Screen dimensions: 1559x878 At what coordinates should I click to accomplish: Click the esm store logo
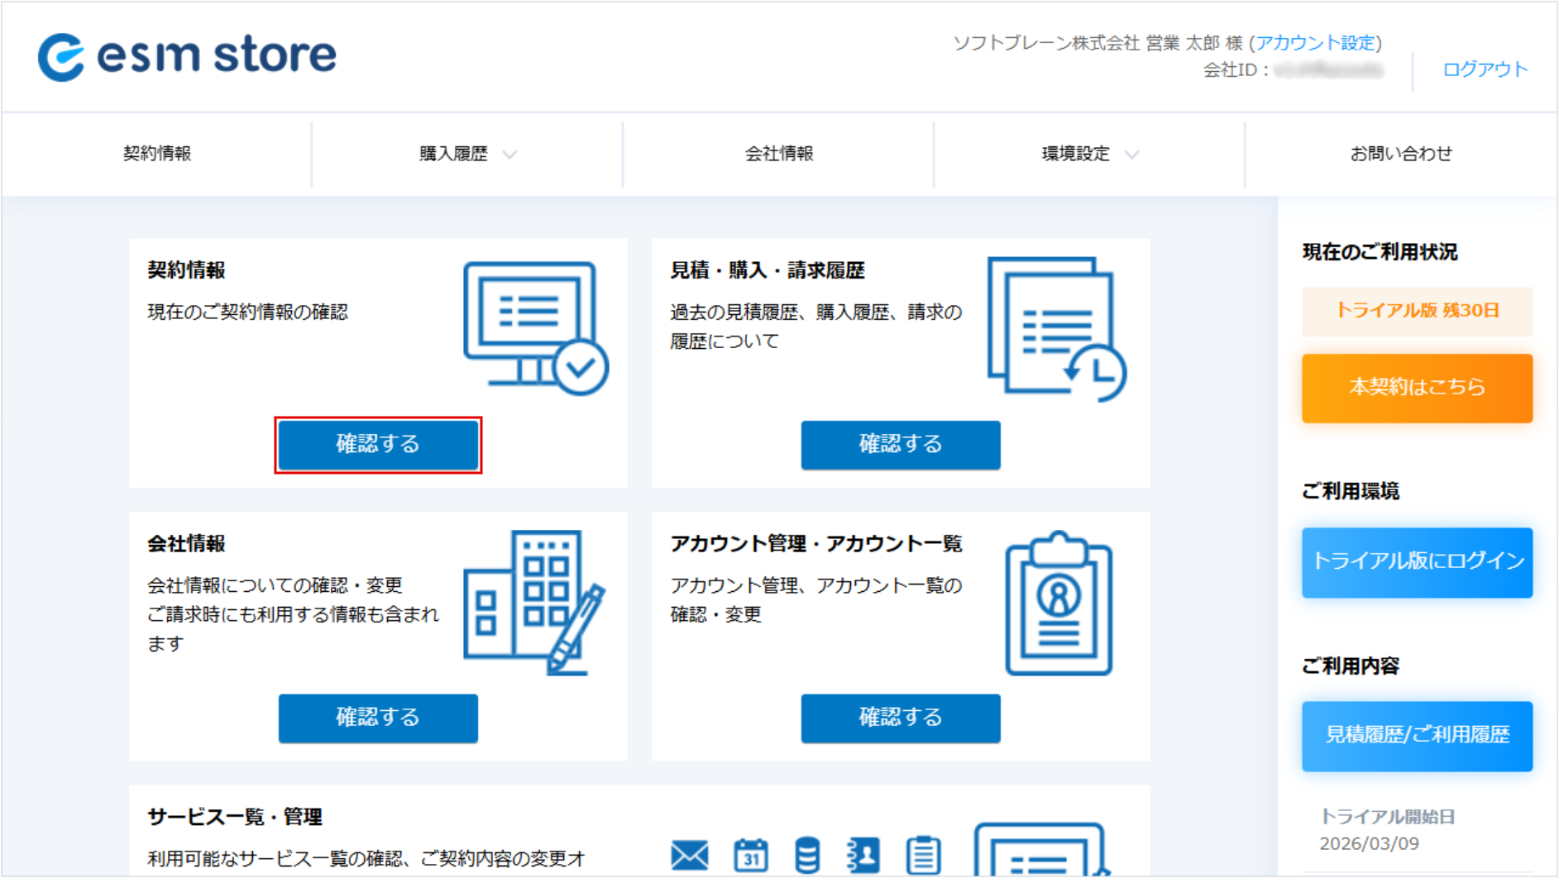(x=187, y=56)
